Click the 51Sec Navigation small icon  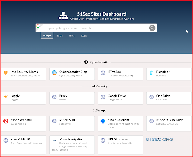click(54, 140)
